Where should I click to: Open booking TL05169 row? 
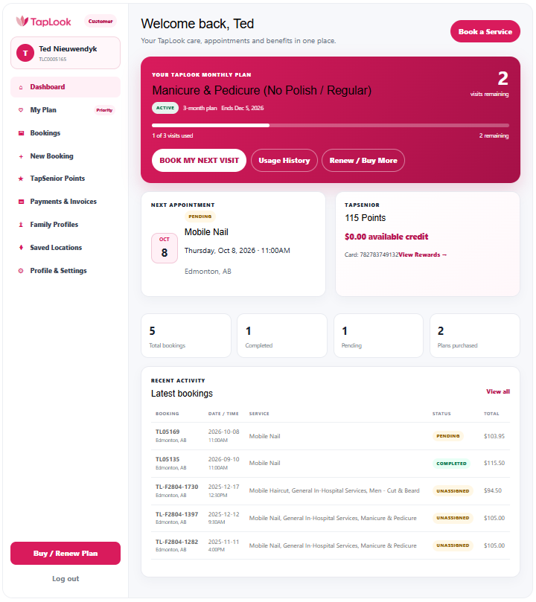tap(331, 436)
